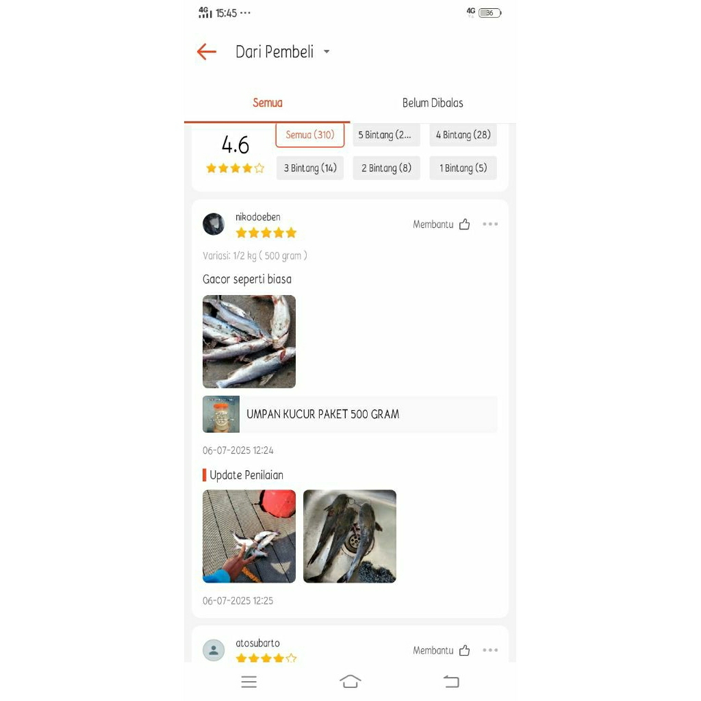This screenshot has height=701, width=701.
Task: Tap the Android home navigation icon
Action: 350,681
